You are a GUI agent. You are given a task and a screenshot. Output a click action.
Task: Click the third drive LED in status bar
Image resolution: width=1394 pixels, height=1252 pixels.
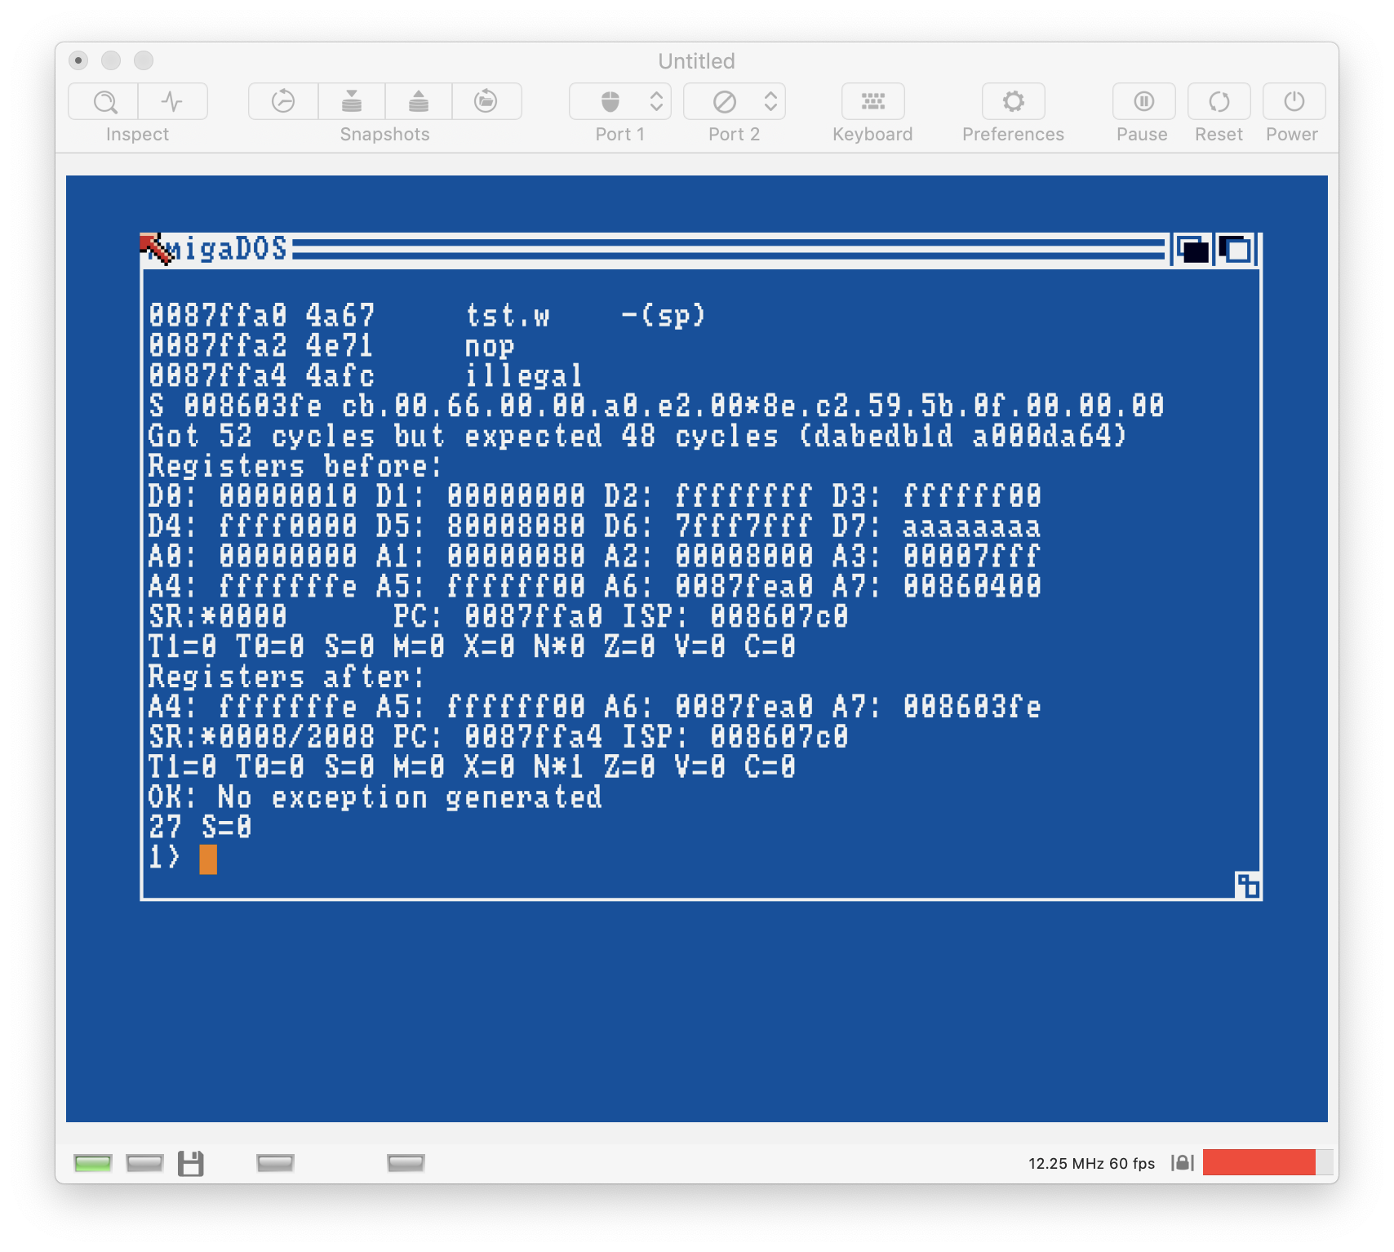click(406, 1163)
